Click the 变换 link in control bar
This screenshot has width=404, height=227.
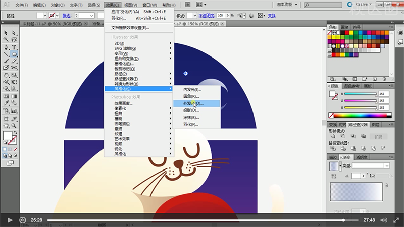(x=272, y=16)
